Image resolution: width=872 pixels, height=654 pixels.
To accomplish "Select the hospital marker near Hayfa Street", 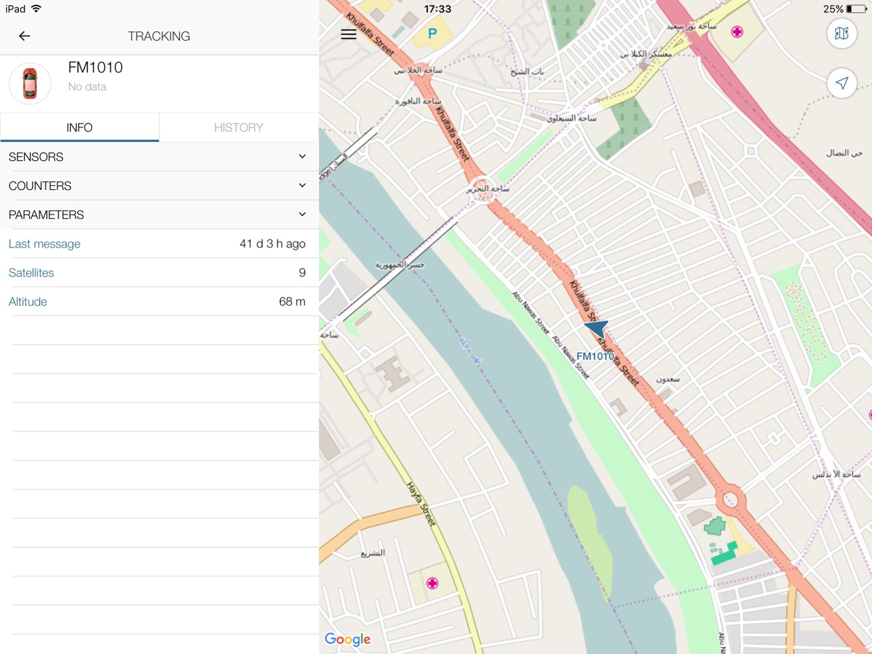I will coord(432,583).
